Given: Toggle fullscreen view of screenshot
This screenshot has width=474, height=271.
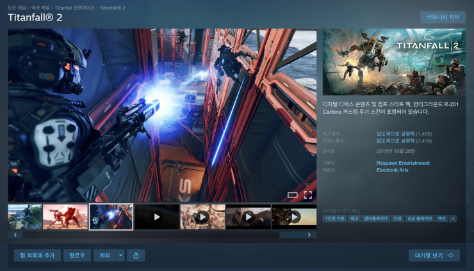Looking at the screenshot, I should point(307,195).
